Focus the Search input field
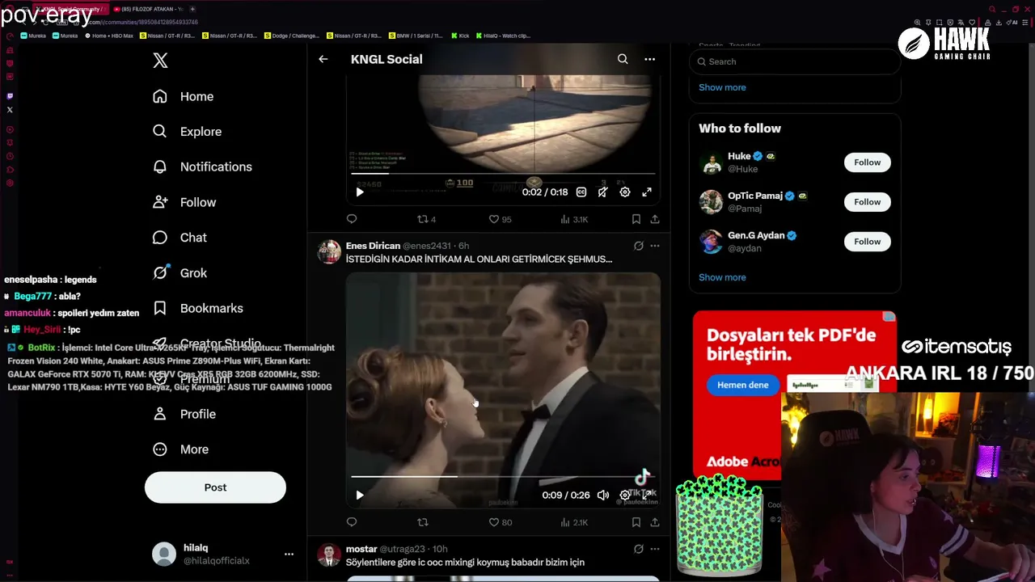This screenshot has width=1035, height=582. click(794, 61)
